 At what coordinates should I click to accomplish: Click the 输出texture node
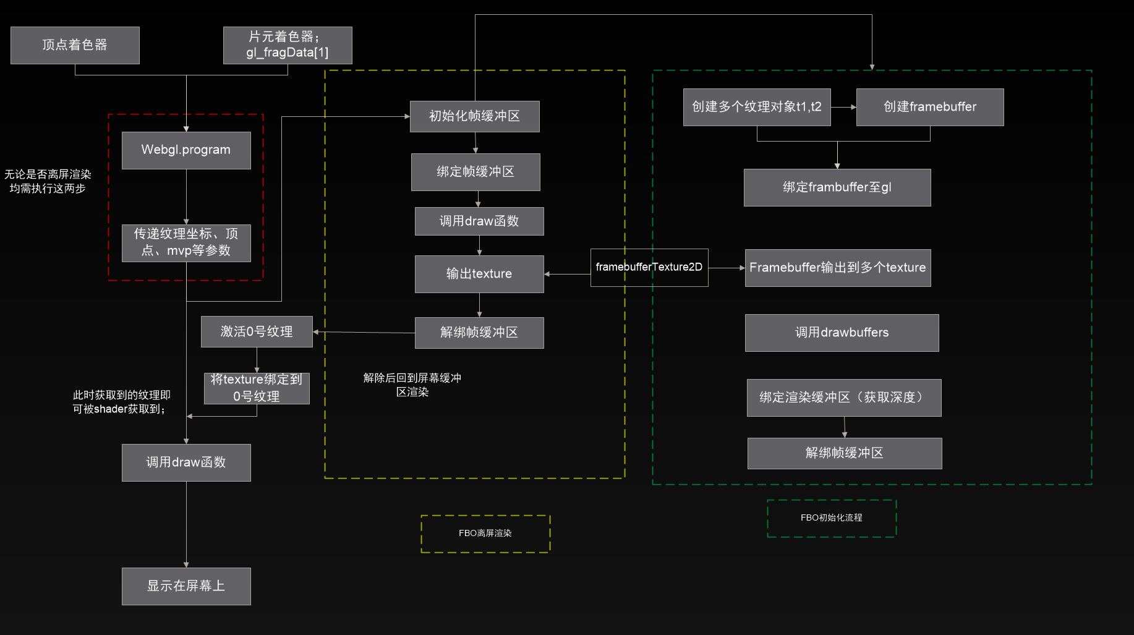(479, 274)
